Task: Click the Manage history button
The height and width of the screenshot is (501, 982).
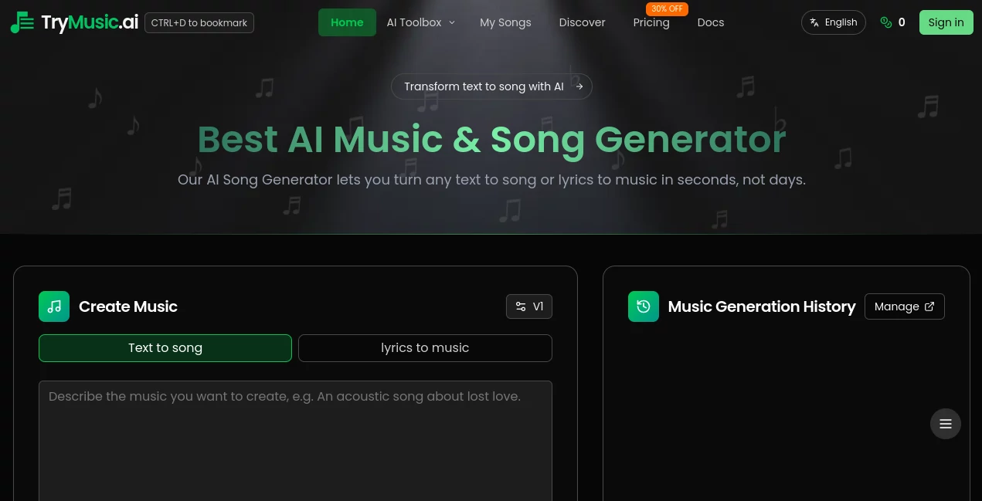Action: pos(905,306)
